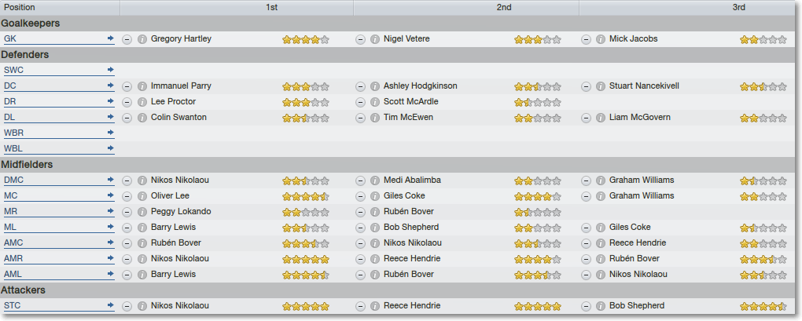802x321 pixels.
Task: Expand the SWC position arrow
Action: coord(111,69)
